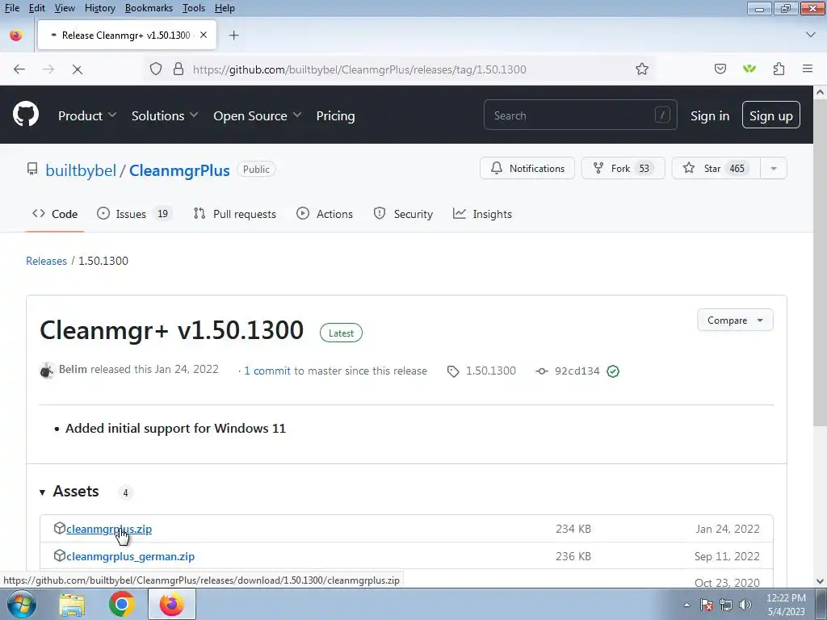
Task: Open a new tab with plus button
Action: point(233,36)
